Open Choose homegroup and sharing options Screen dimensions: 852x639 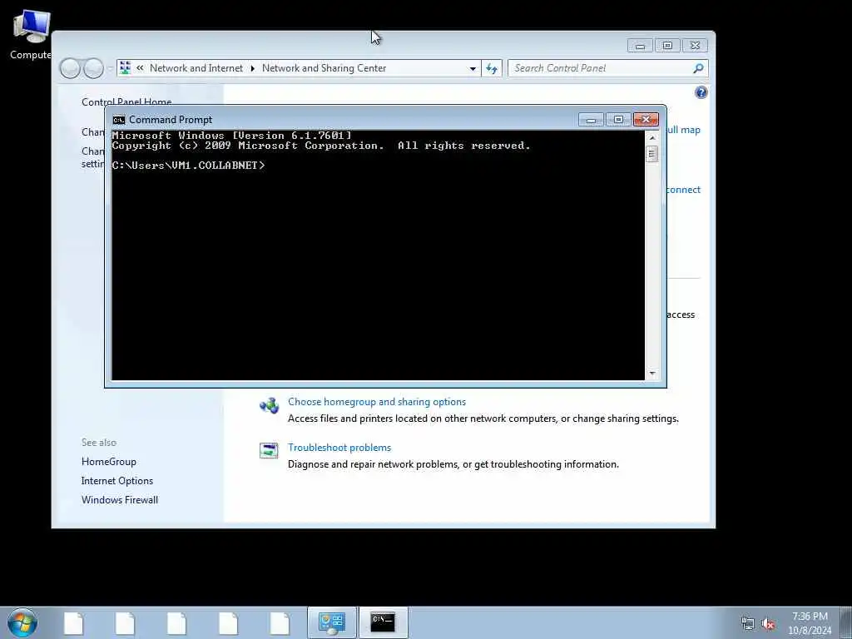tap(377, 402)
